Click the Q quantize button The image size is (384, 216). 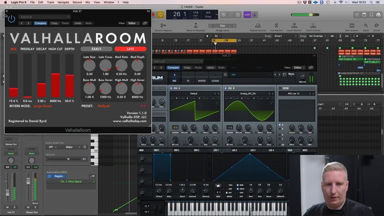[85, 147]
